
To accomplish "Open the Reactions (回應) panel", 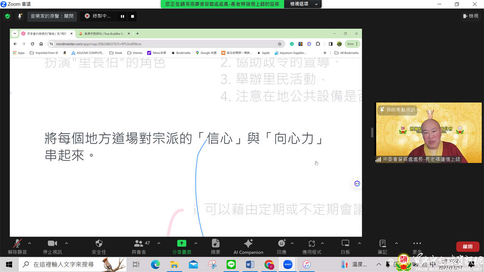I will (281, 247).
